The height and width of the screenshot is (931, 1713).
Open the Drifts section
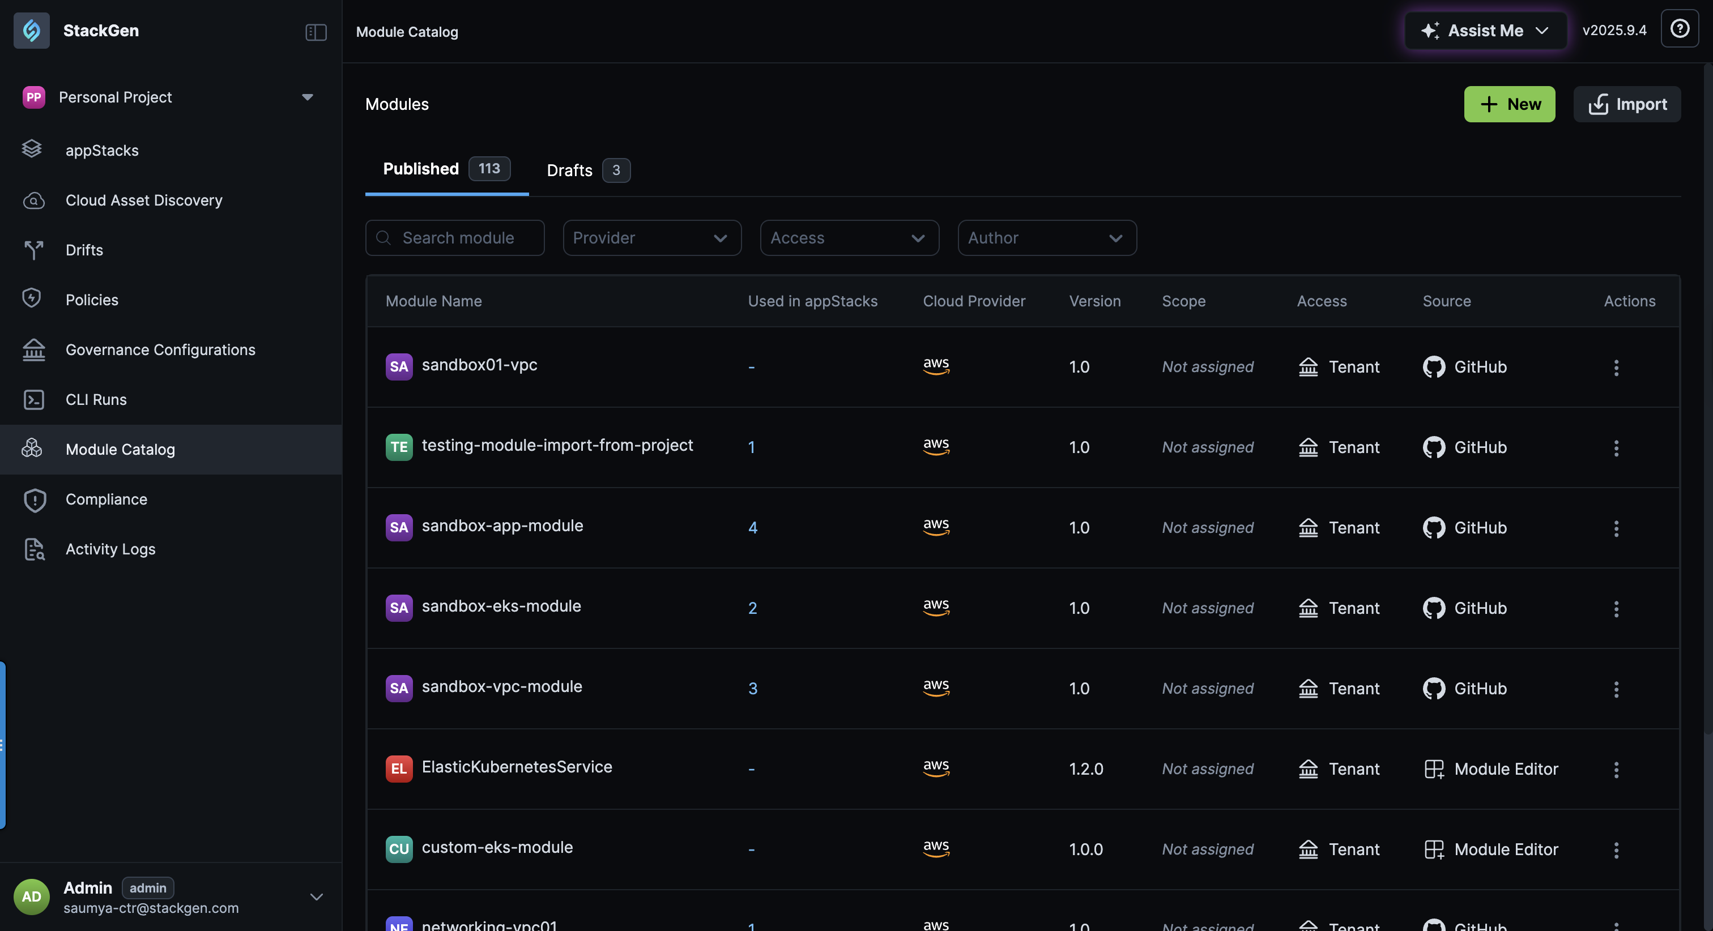(x=84, y=250)
